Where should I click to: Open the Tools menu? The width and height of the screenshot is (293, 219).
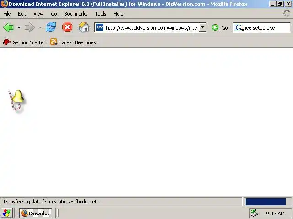click(101, 14)
